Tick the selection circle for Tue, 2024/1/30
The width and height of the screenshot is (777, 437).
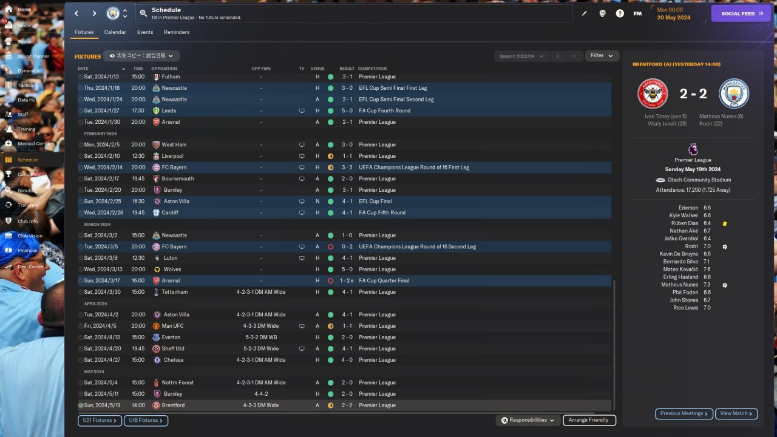[x=81, y=122]
